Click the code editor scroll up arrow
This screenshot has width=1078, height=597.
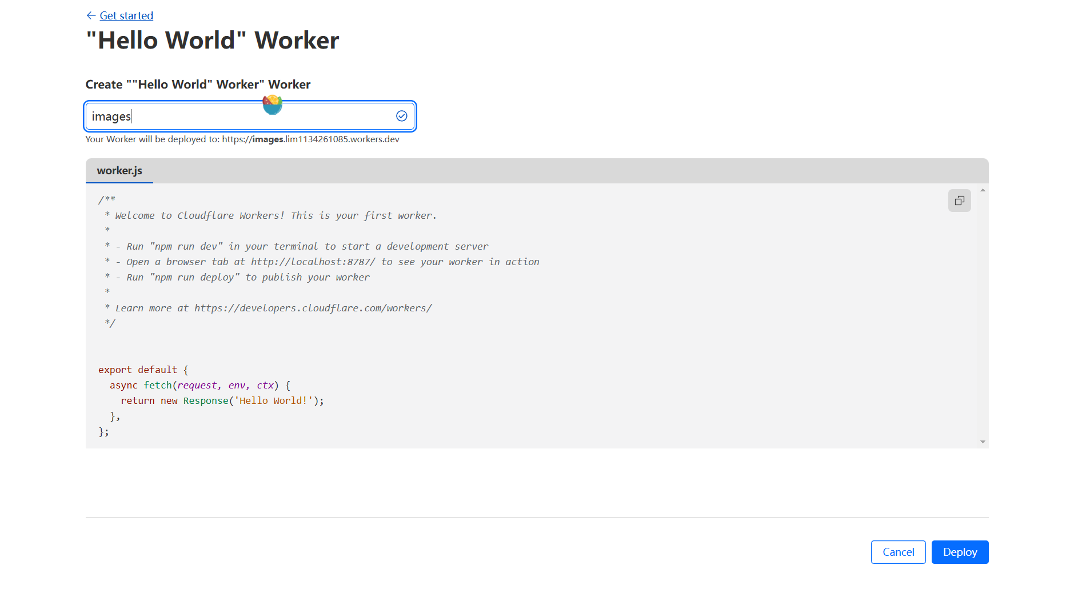point(983,190)
